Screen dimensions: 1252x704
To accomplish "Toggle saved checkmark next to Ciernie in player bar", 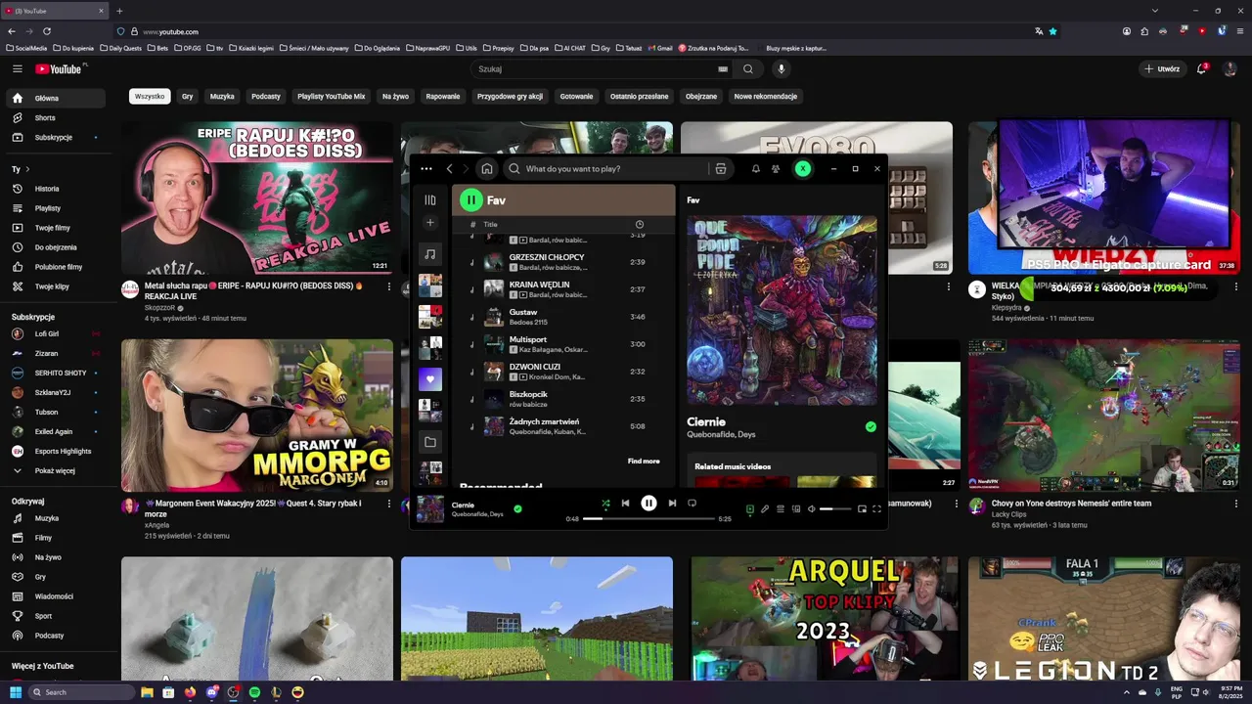I will pos(517,508).
